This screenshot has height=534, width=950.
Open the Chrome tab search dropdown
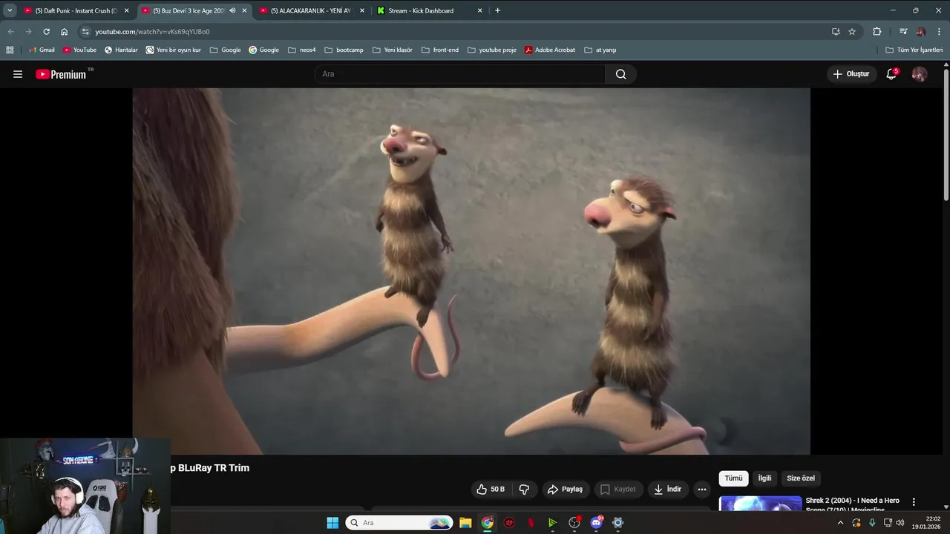[x=10, y=10]
